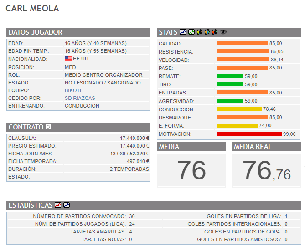Click the MEDIA value 76 box
Screen dimensions: 305x248
tap(191, 170)
